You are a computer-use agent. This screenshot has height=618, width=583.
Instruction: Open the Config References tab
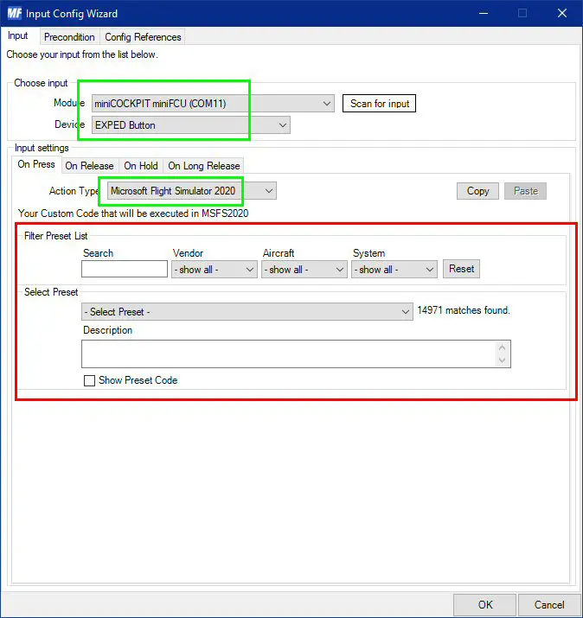click(143, 37)
